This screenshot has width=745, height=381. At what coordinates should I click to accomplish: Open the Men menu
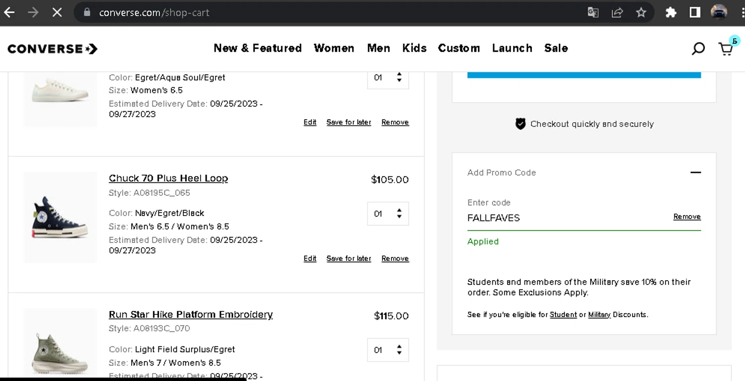click(378, 48)
